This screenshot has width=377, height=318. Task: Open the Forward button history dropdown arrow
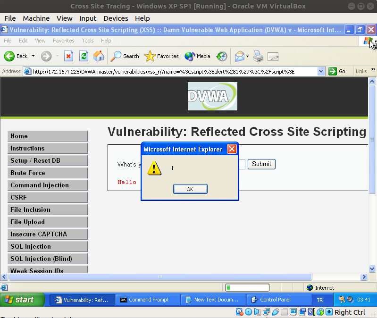click(x=57, y=56)
